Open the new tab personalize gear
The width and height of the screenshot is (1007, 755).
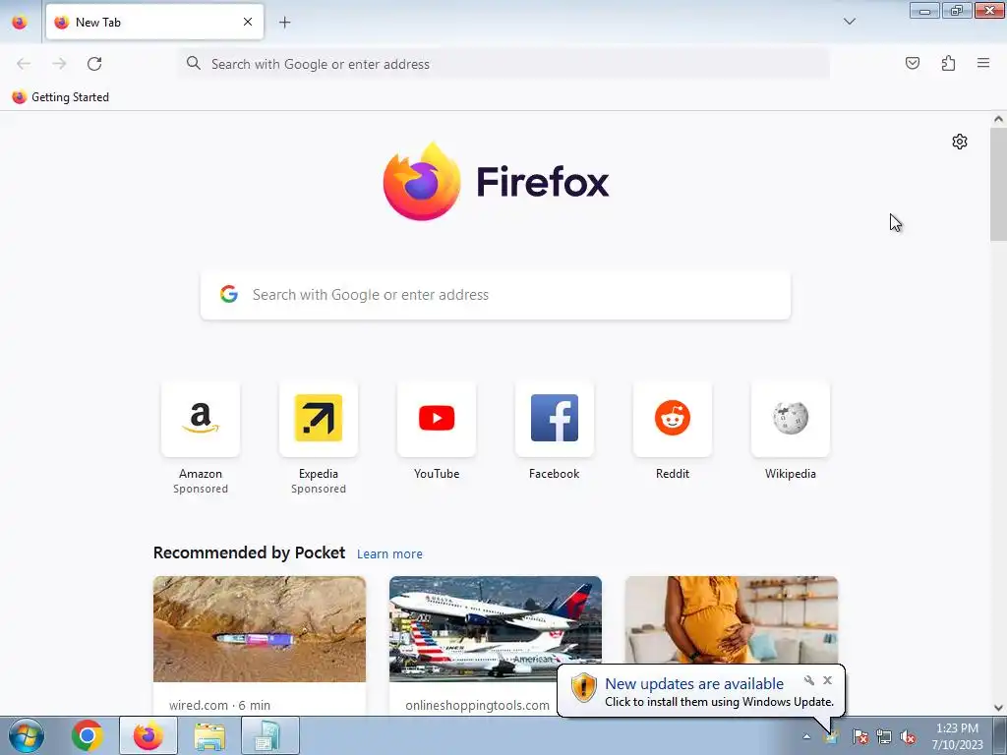(x=960, y=142)
